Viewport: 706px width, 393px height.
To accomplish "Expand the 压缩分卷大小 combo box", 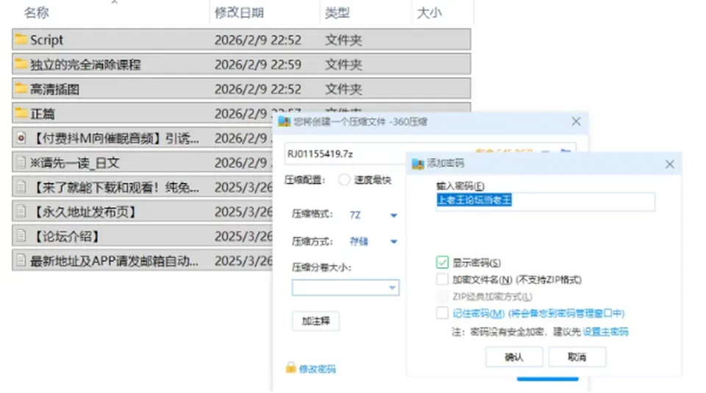I will click(x=346, y=287).
